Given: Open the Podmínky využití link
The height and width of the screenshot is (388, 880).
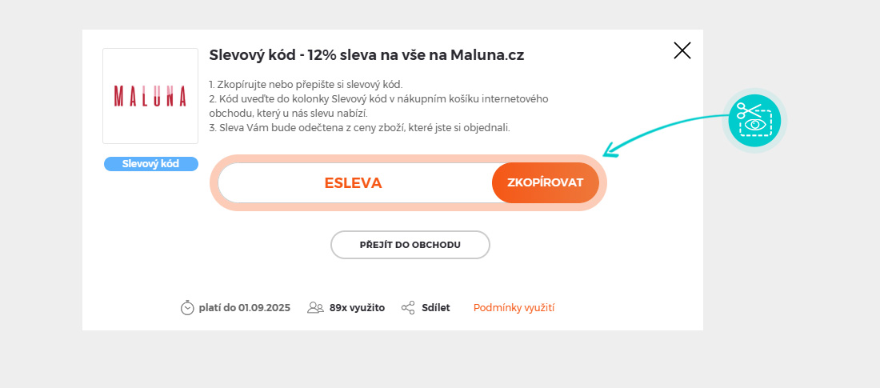Looking at the screenshot, I should pos(514,308).
